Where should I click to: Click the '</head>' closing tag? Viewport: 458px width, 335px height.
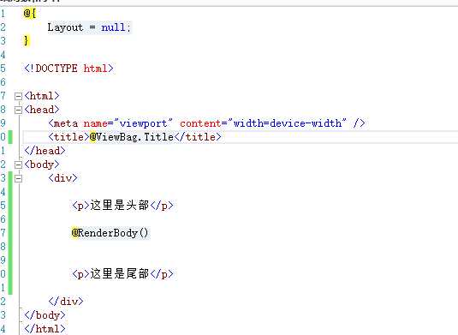(x=45, y=151)
